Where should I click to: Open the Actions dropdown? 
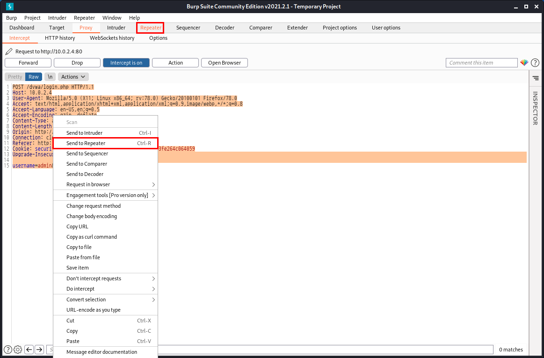[x=73, y=77]
